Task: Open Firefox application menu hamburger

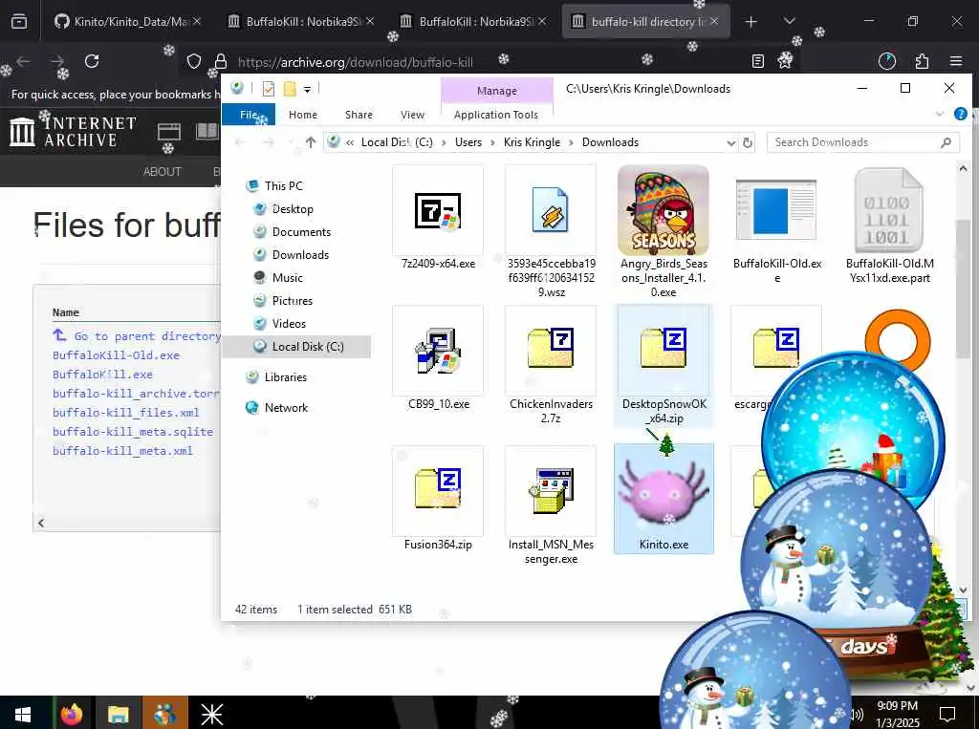Action: coord(956,61)
